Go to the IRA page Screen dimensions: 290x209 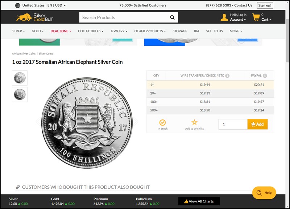pos(196,31)
